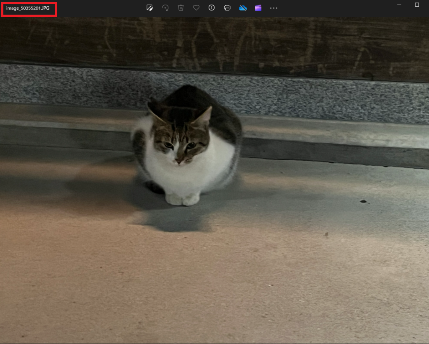Click the cat's shadow on the floor
The image size is (429, 344).
(x=176, y=220)
